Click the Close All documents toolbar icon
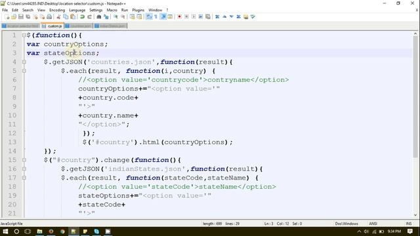 (42, 17)
